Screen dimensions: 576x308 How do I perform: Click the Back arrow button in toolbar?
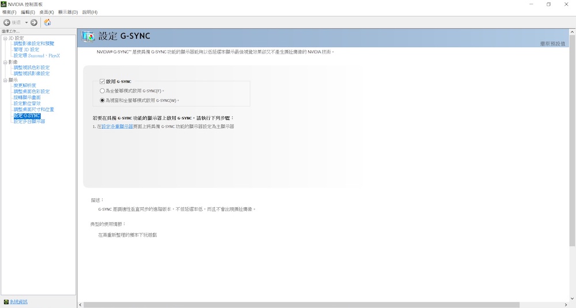point(6,22)
